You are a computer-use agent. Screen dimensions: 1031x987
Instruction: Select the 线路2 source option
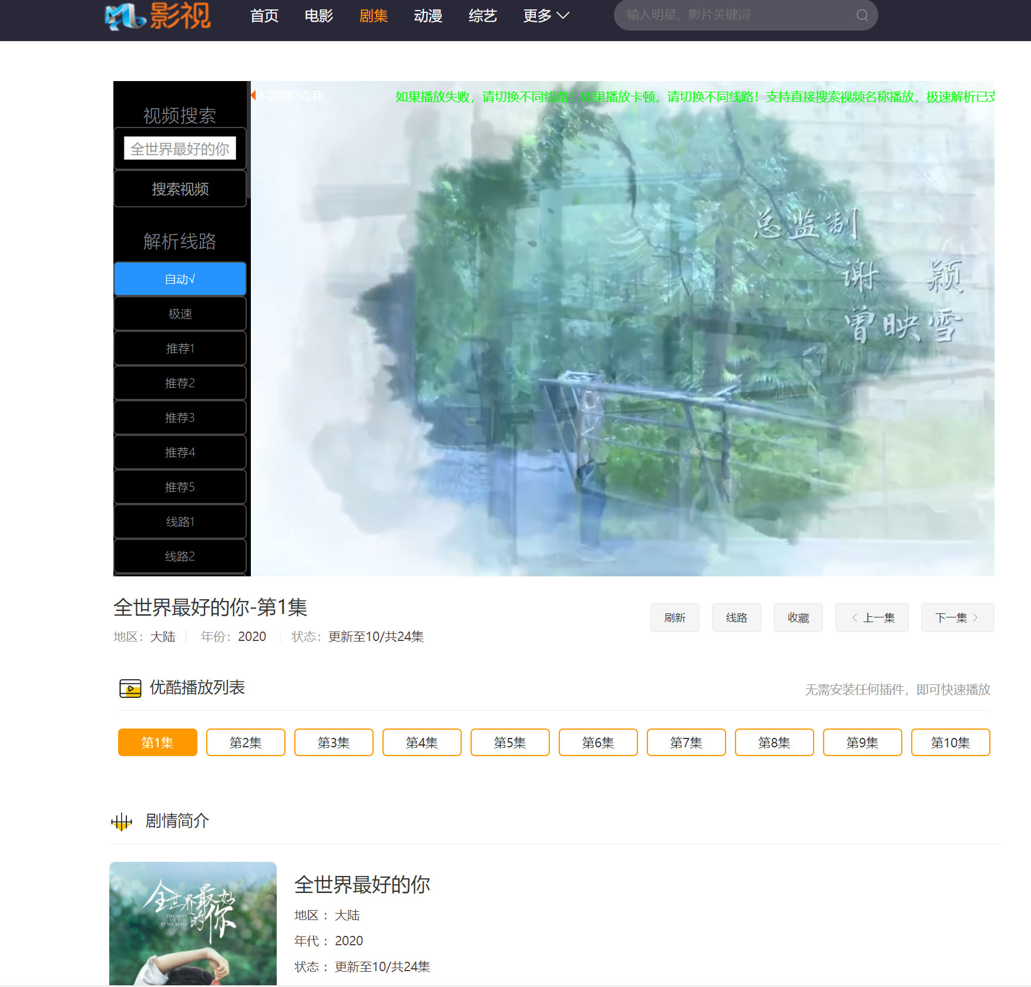point(180,556)
